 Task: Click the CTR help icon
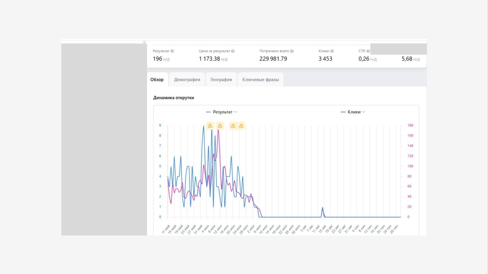[x=368, y=51]
